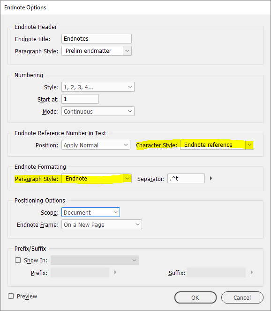Viewport: 271px width, 311px height.
Task: Click the Prefix/Suffix group label
Action: point(30,248)
